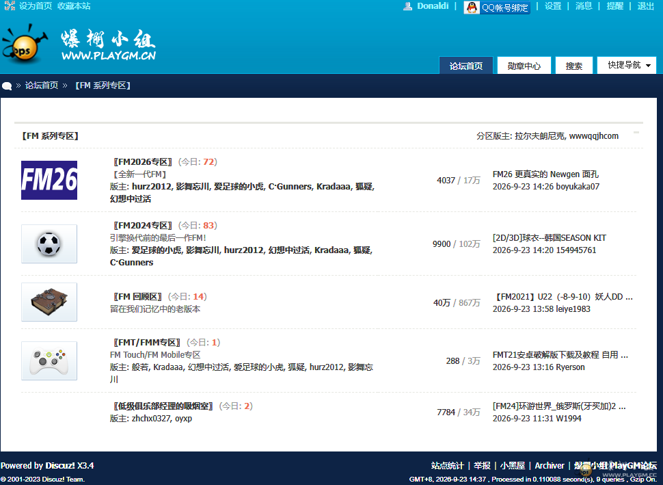Click the soccer ball FM2024 icon
Image resolution: width=663 pixels, height=485 pixels.
click(x=49, y=244)
